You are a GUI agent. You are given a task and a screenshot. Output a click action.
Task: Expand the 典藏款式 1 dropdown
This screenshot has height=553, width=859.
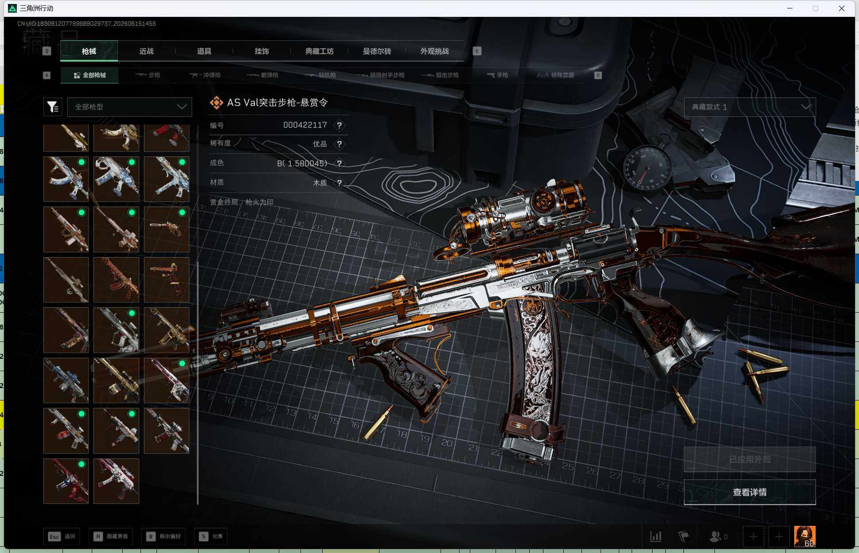(750, 107)
